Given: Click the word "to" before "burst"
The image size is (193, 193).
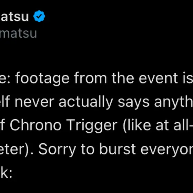Looking at the screenshot, I should pyautogui.click(x=88, y=149).
